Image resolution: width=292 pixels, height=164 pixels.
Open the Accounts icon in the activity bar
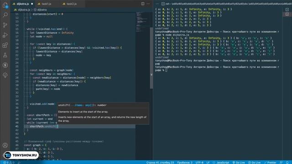[x=5, y=145]
